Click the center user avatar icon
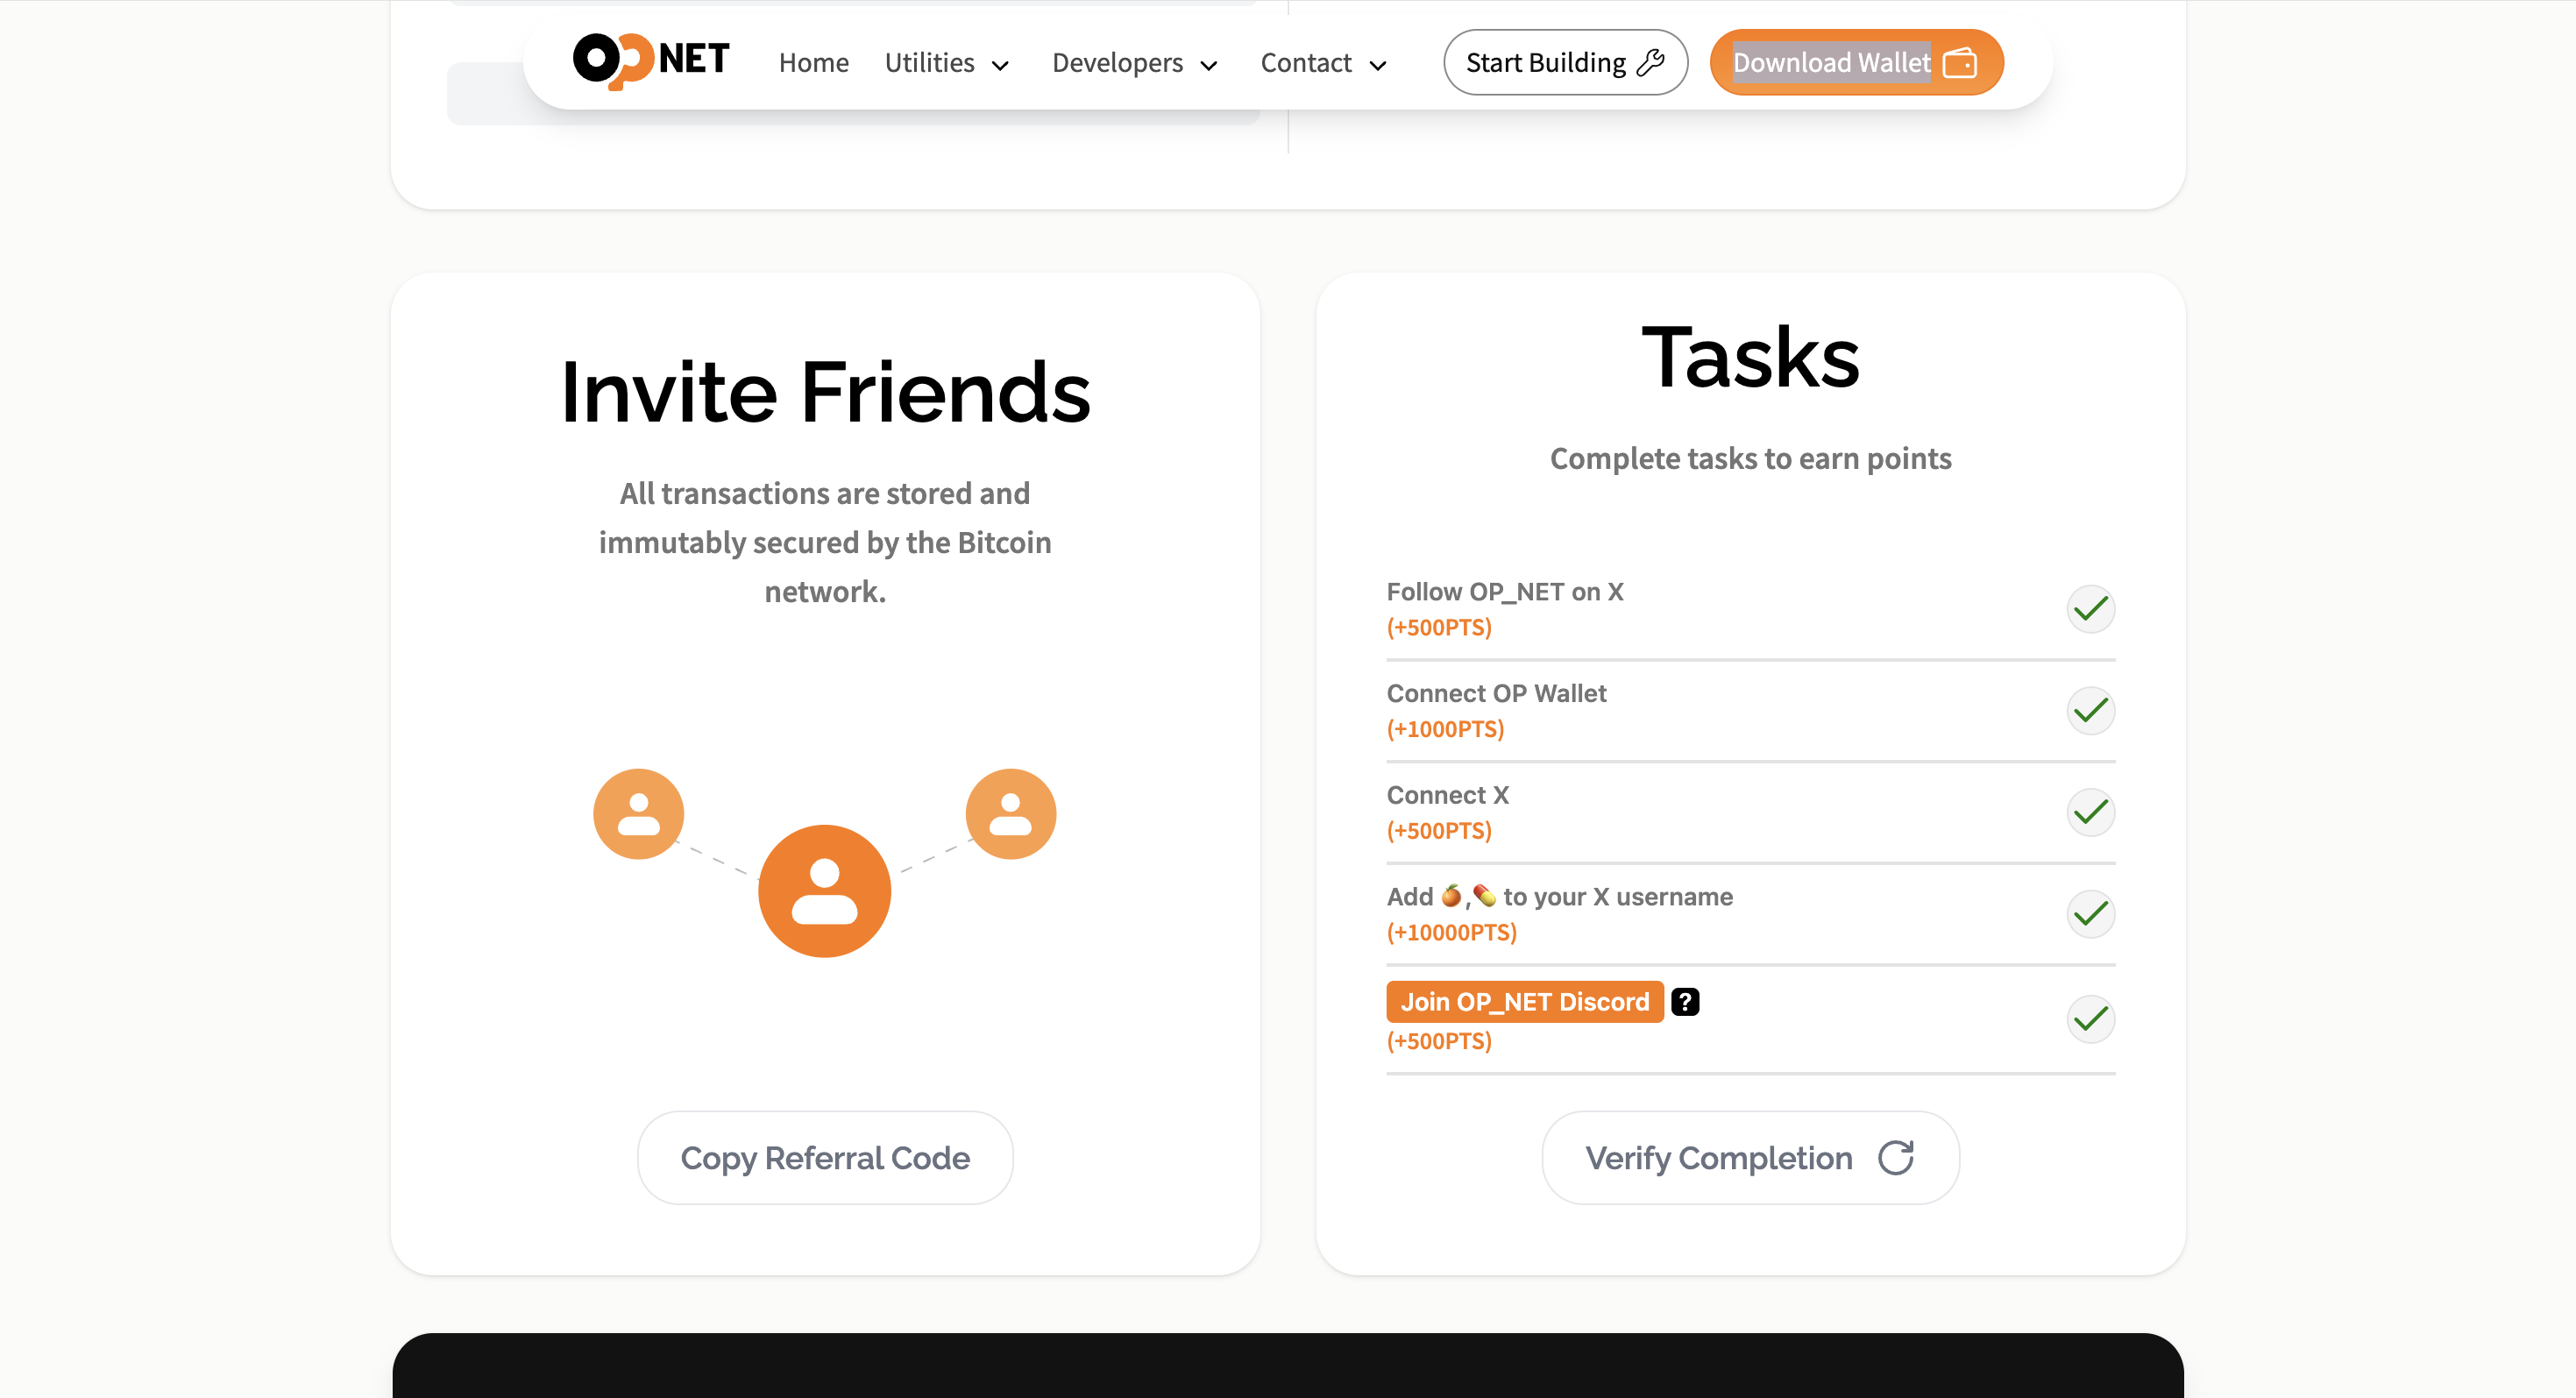Viewport: 2576px width, 1398px height. tap(824, 890)
